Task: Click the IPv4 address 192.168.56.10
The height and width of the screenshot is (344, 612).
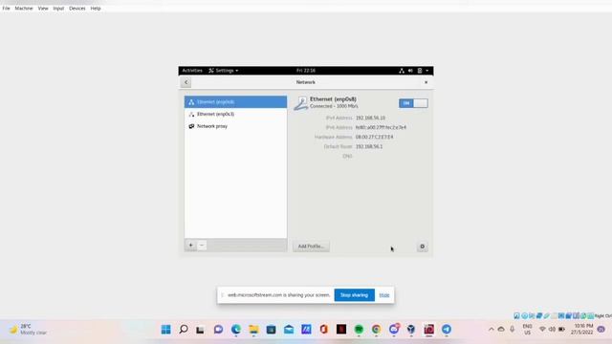Action: click(370, 118)
